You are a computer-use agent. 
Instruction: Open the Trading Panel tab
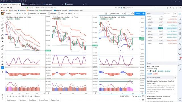tap(55, 100)
